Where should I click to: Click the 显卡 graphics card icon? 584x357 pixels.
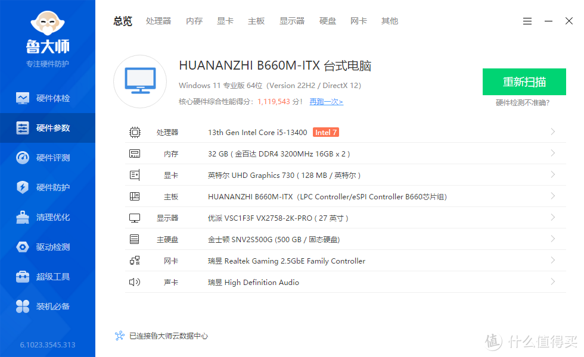pos(135,175)
